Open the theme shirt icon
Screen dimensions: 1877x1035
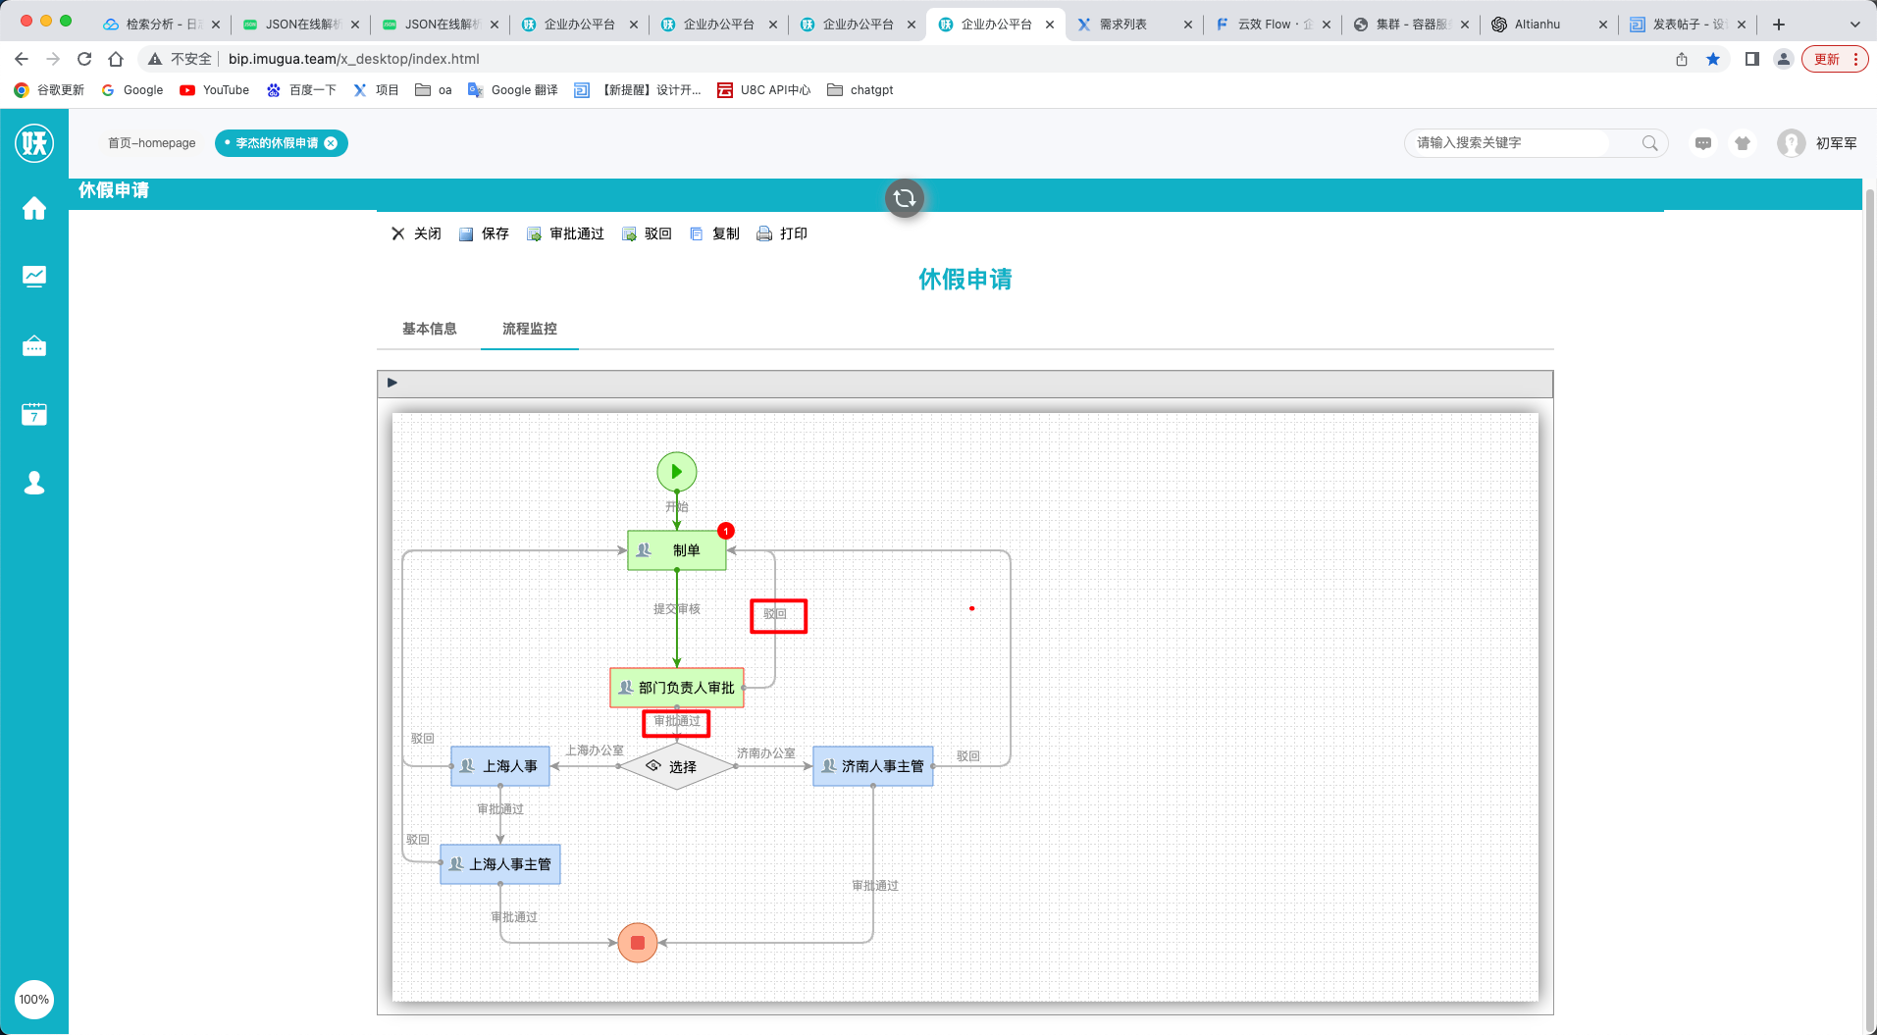(x=1743, y=143)
